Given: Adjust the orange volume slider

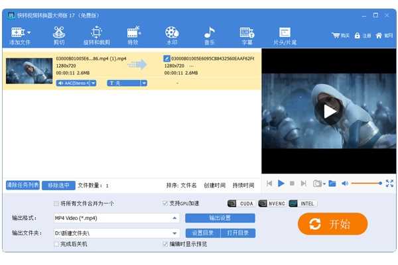Looking at the screenshot, I should (x=367, y=184).
